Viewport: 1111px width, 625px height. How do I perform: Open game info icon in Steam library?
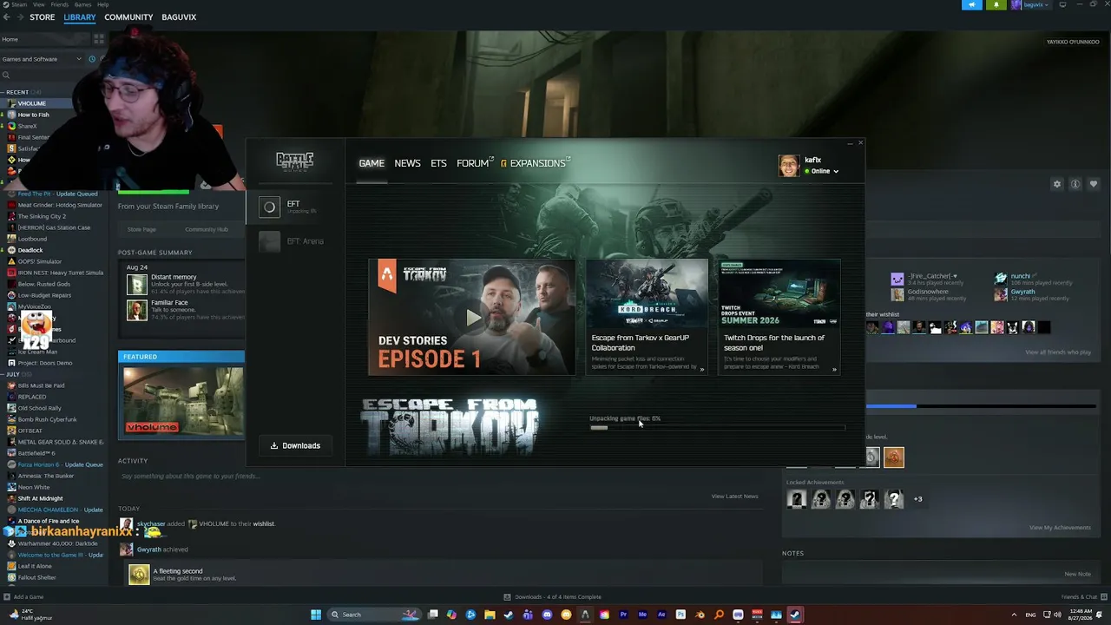point(1075,184)
